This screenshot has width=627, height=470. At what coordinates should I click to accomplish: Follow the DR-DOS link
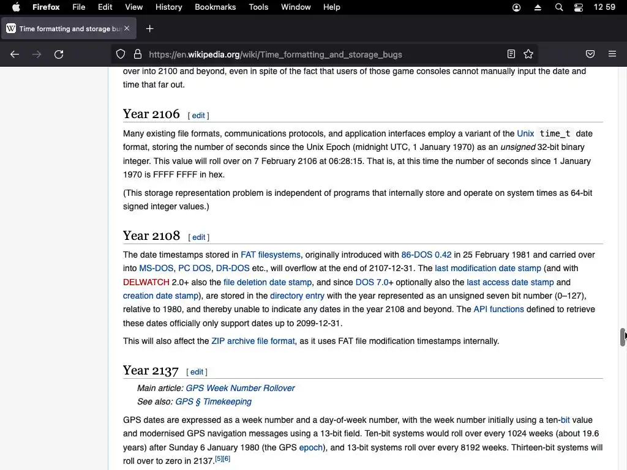233,269
